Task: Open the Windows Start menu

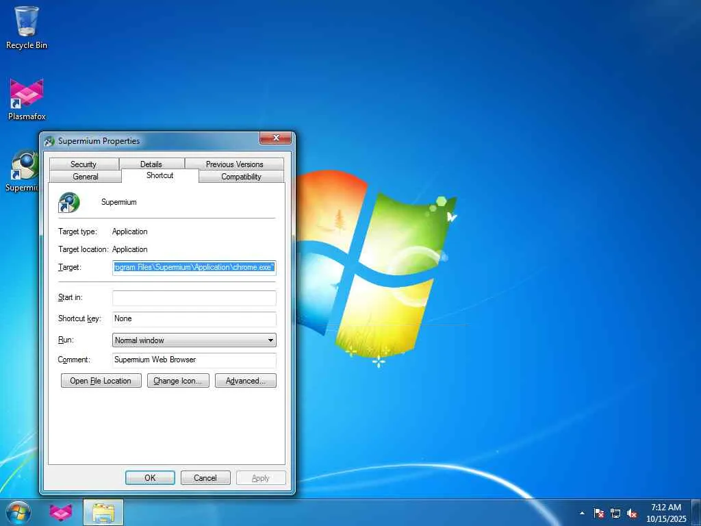Action: (x=18, y=512)
